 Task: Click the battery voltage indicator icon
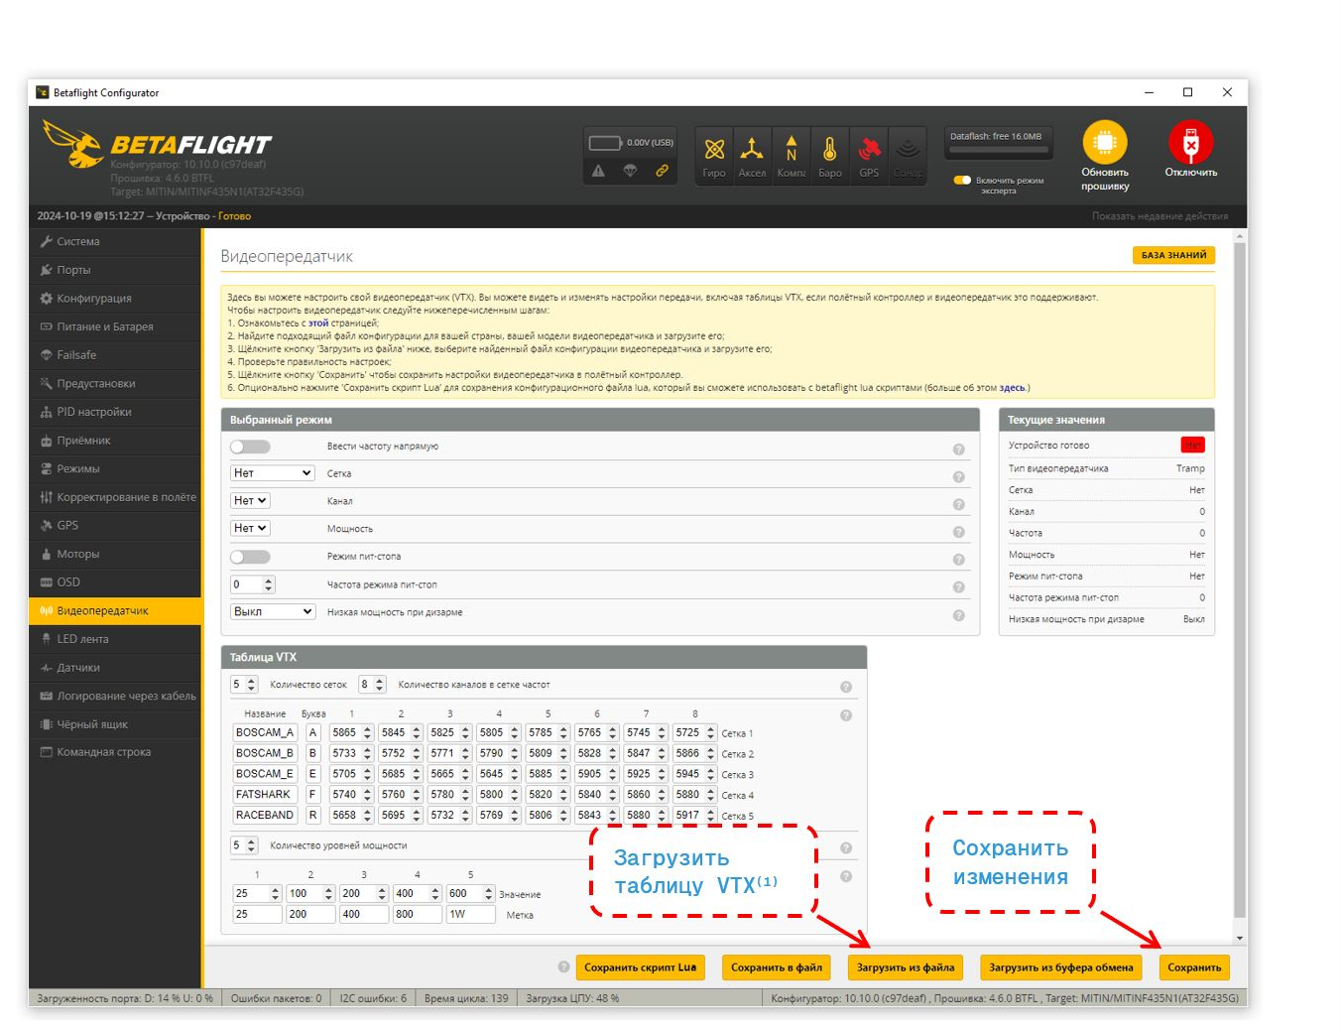coord(605,143)
